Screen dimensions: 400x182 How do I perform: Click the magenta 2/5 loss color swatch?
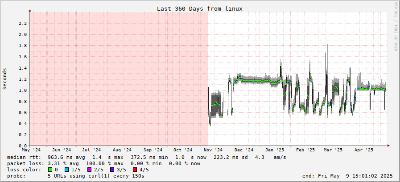pyautogui.click(x=90, y=170)
